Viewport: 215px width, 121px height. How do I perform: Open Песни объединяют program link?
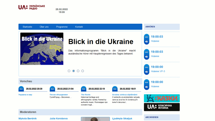pos(59,95)
